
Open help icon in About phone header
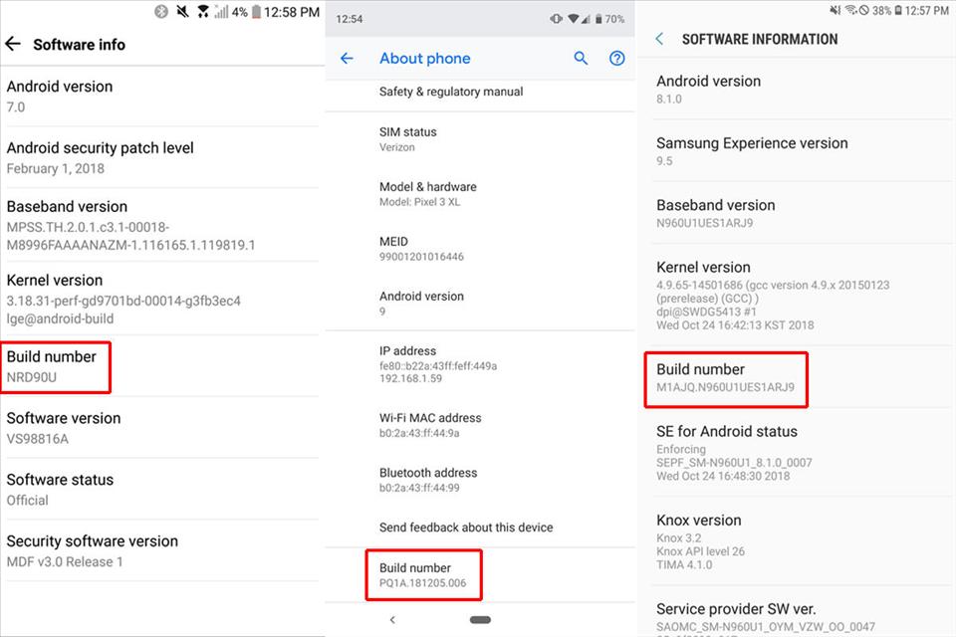(617, 59)
